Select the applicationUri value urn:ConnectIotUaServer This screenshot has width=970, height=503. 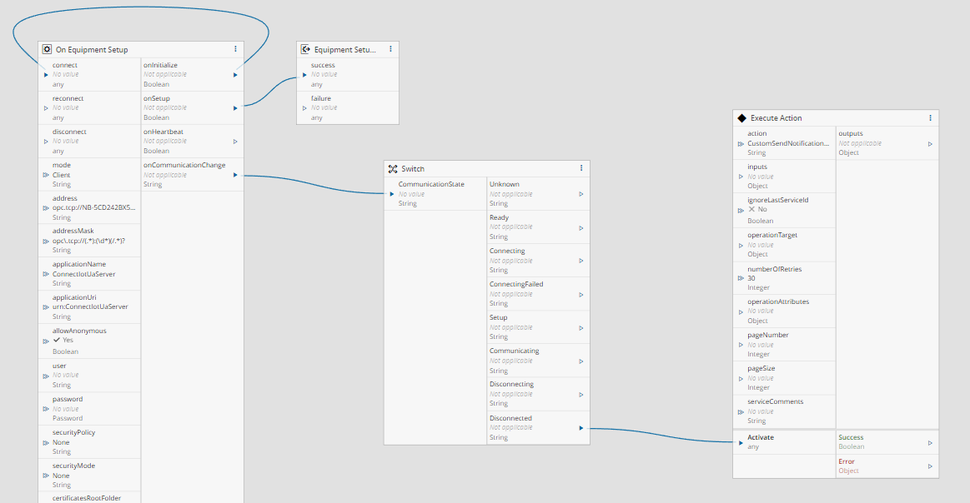(90, 306)
